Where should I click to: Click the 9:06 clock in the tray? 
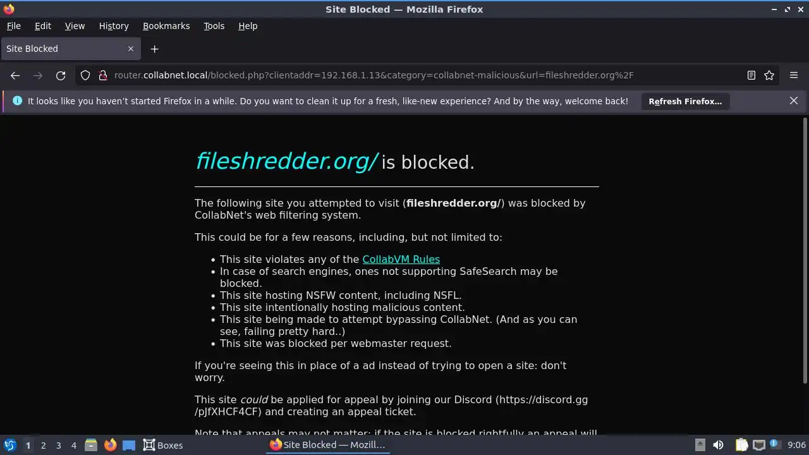click(x=796, y=445)
